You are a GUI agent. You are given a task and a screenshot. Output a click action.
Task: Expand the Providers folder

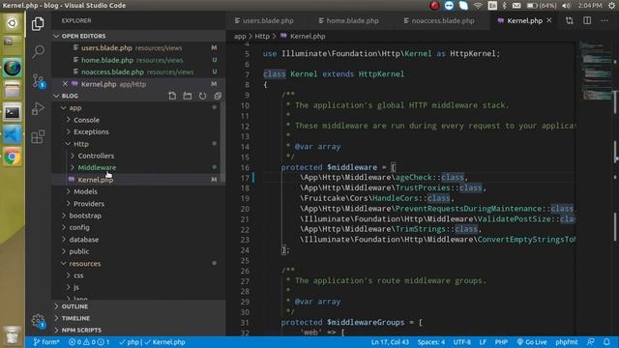(x=89, y=204)
